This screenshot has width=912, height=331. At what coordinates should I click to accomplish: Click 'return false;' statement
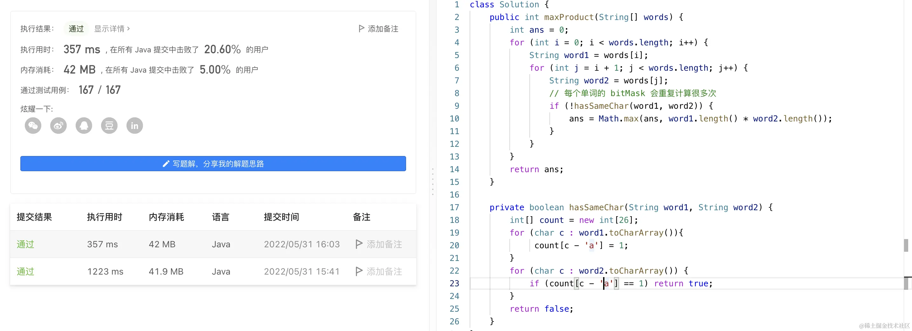pos(541,308)
